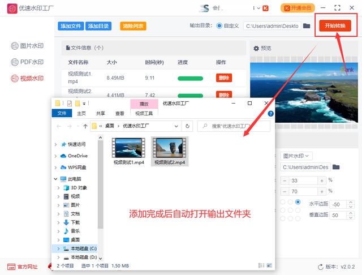Expand the 文档 folder tree node
Screen dimensions: 362x275
(58, 214)
